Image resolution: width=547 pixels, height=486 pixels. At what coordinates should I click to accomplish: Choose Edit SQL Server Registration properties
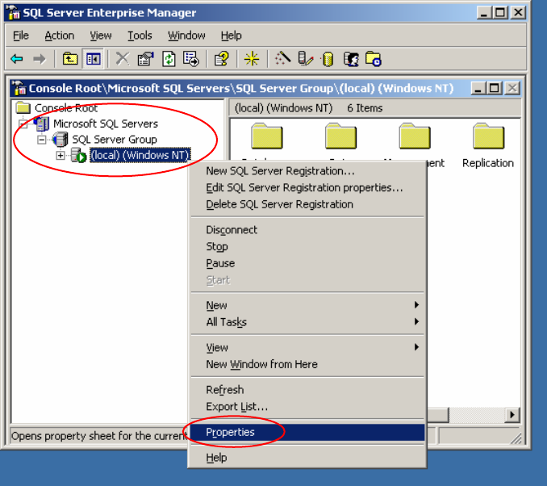tap(307, 187)
